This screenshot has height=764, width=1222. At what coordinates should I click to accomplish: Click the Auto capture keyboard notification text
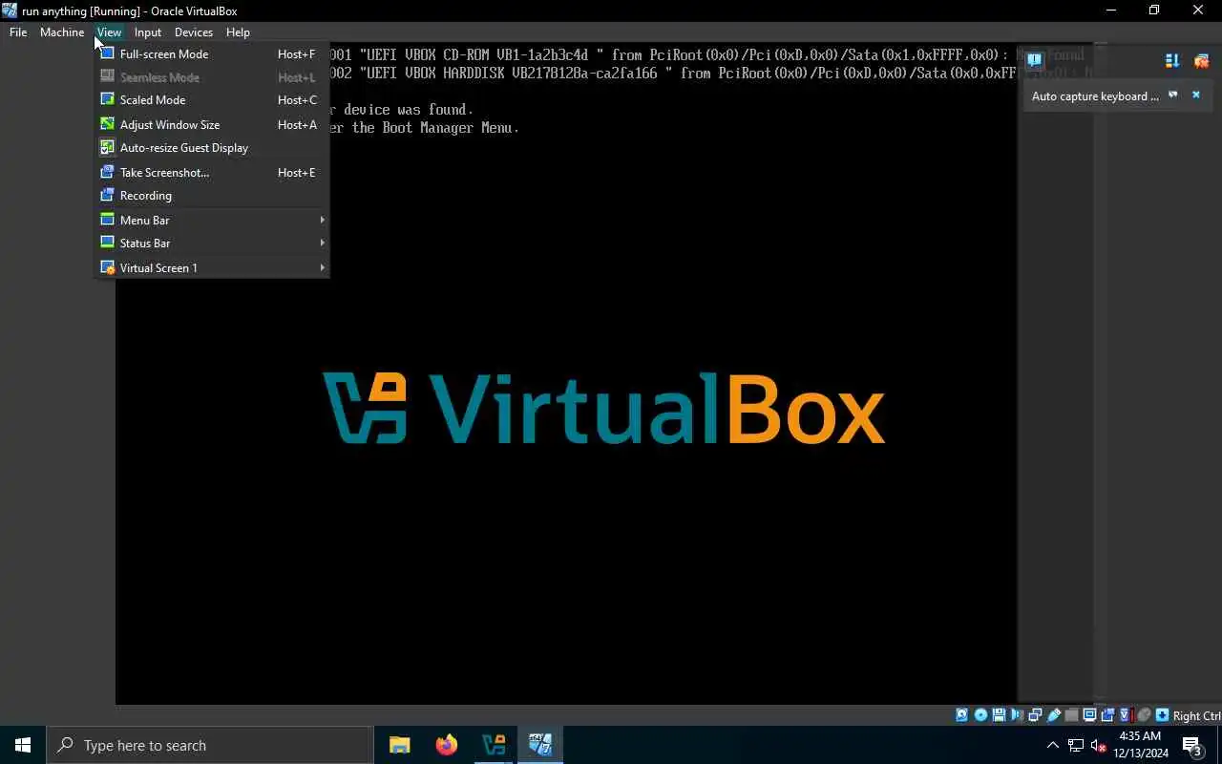pos(1095,95)
